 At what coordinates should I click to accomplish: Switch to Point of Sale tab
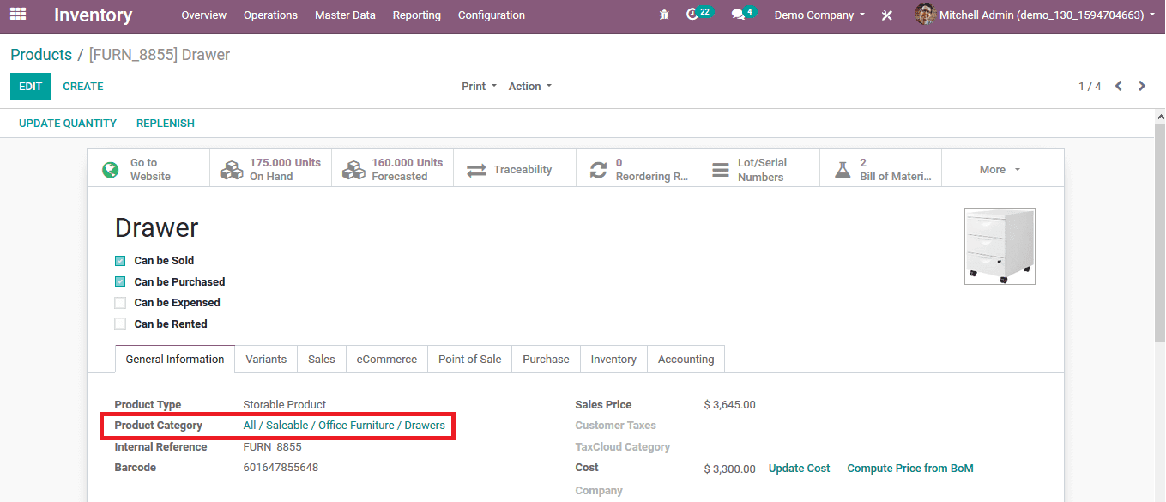470,360
